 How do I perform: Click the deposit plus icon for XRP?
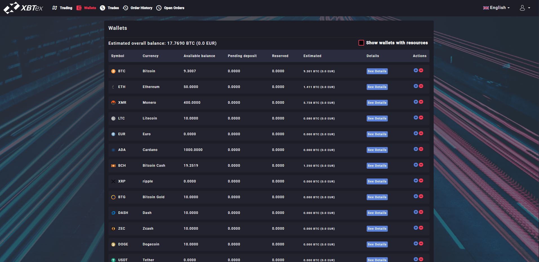416,180
